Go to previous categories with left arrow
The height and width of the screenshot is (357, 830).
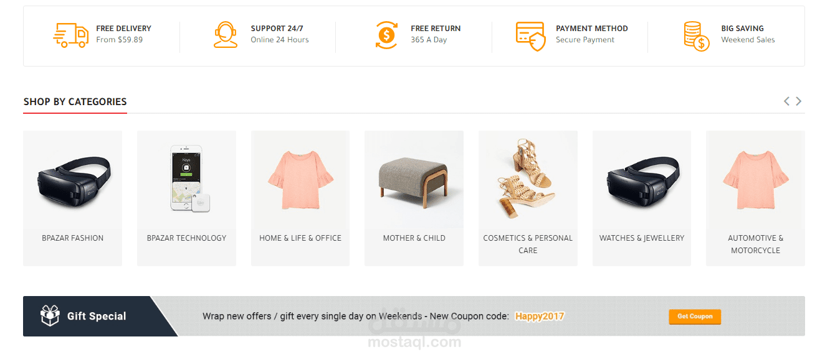pos(786,101)
